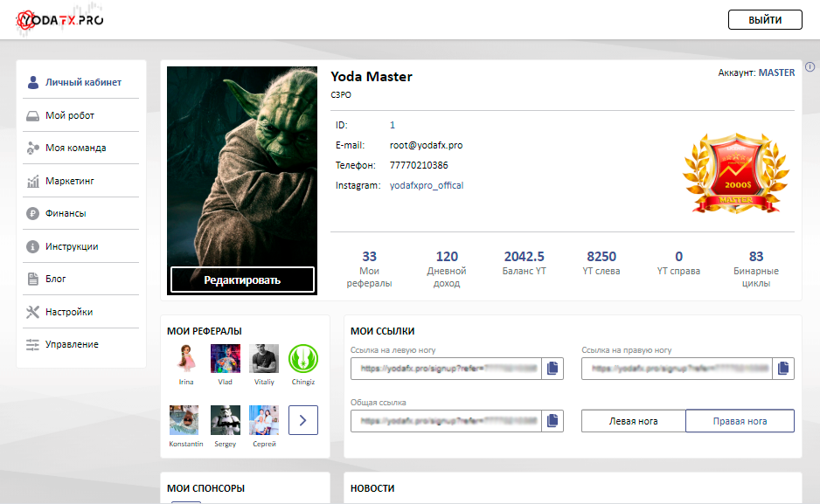Click the Управление sliders icon

click(x=32, y=345)
